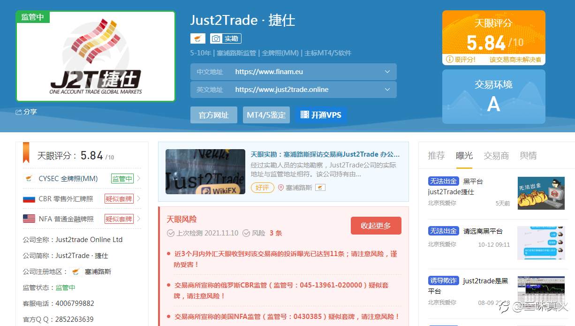Open the 天眼实勘 survey article title

click(x=325, y=154)
